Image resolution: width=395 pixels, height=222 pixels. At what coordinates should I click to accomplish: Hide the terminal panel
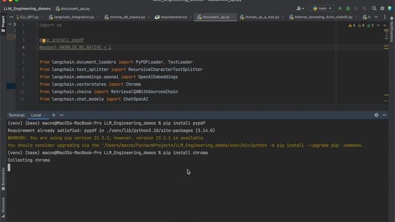(385, 115)
